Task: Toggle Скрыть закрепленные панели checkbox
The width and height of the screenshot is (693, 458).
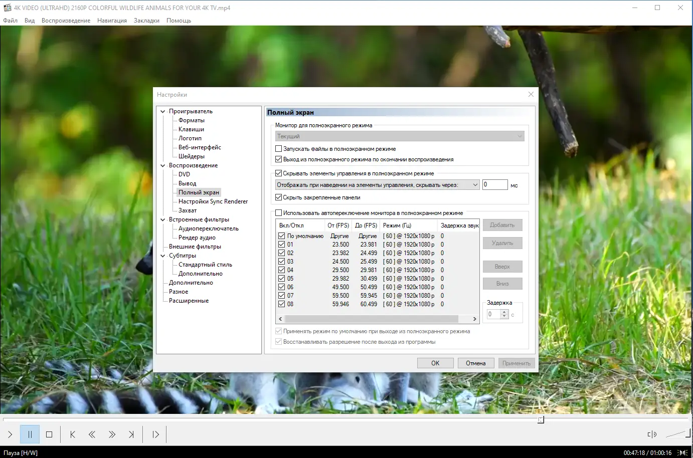Action: (279, 197)
